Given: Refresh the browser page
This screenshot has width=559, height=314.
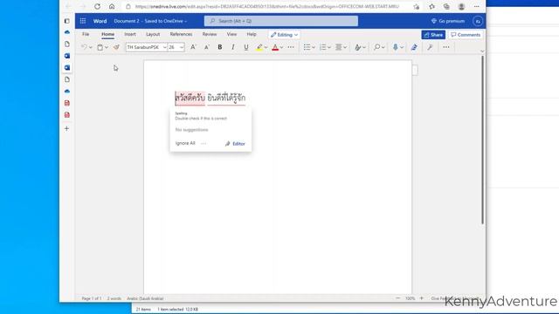Looking at the screenshot, I should click(x=97, y=6).
